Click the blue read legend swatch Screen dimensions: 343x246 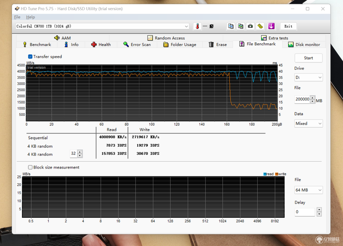pos(265,174)
